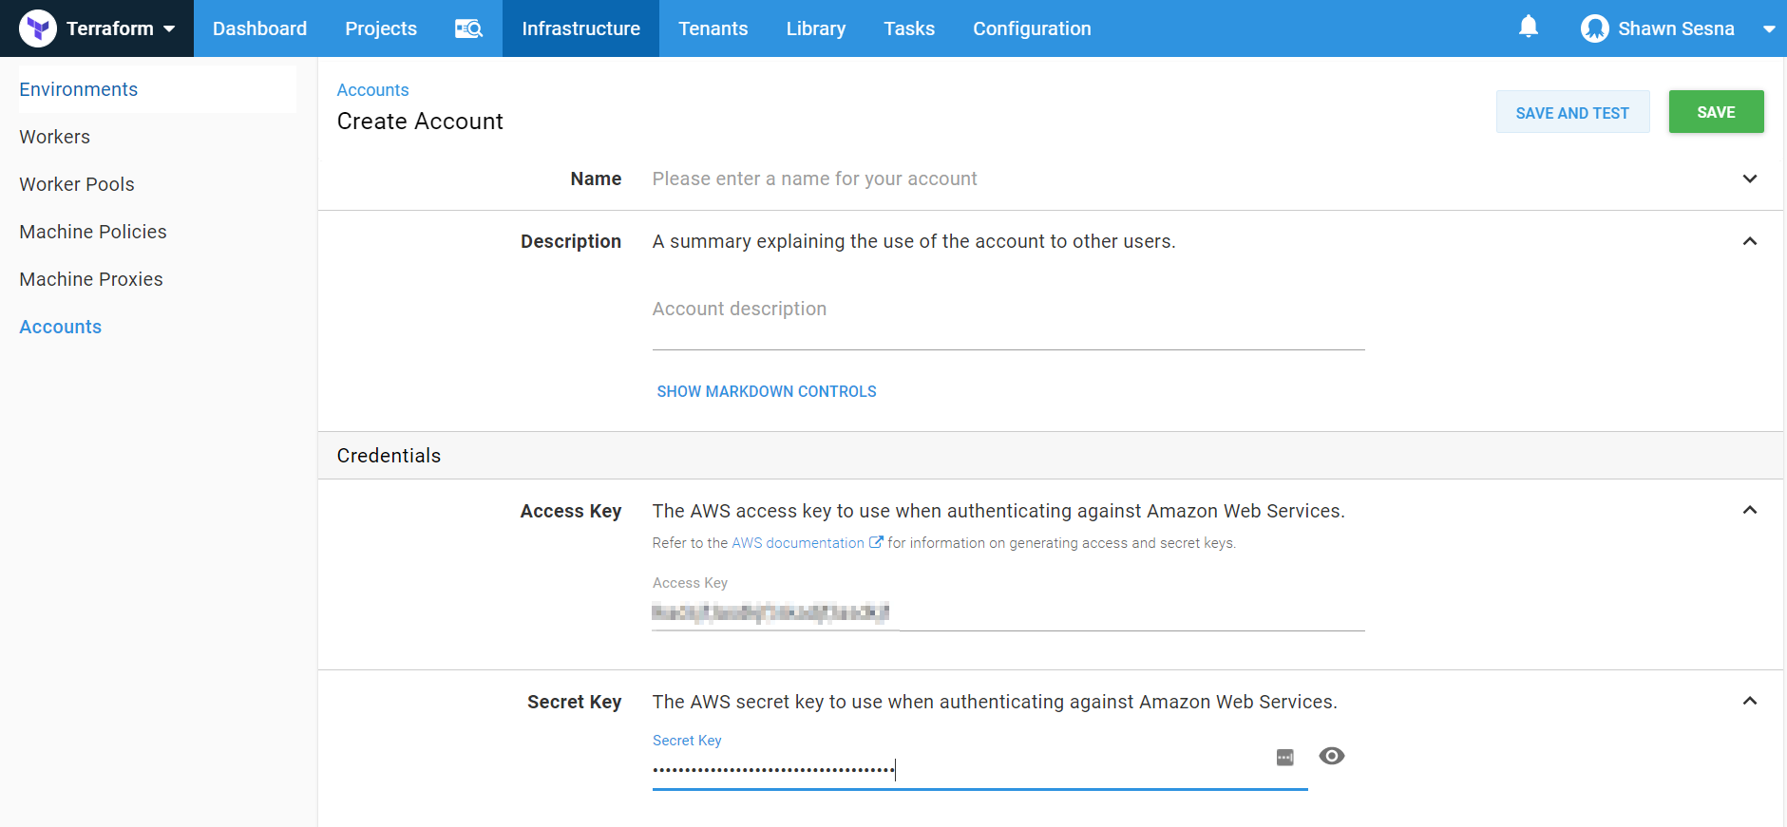1787x827 pixels.
Task: Click the Octopus Deploy logo icon
Action: (x=38, y=28)
